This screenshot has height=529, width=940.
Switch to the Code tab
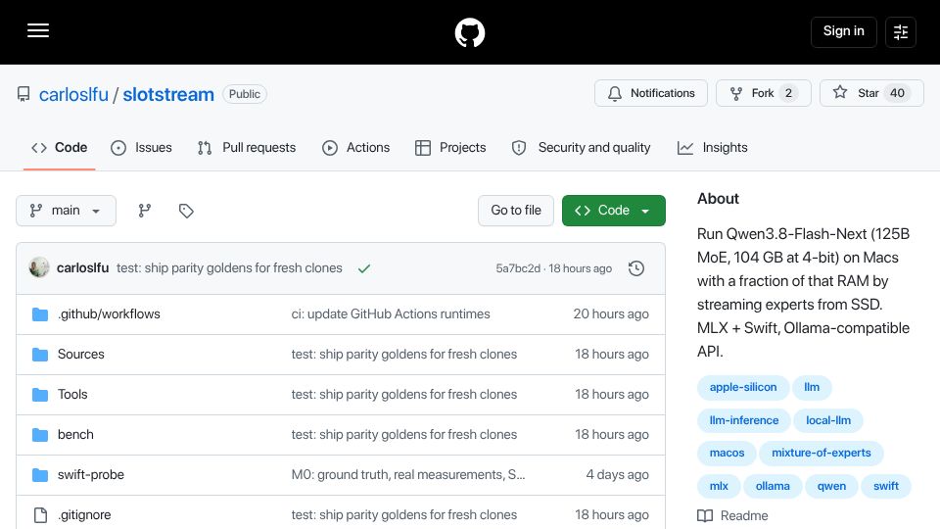pyautogui.click(x=60, y=148)
